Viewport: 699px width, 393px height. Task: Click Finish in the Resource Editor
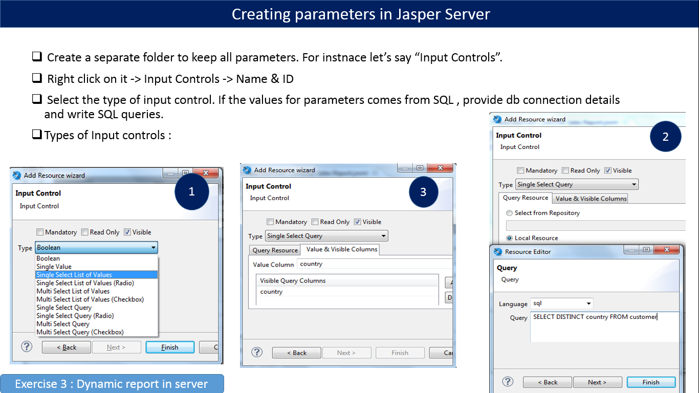[x=651, y=382]
